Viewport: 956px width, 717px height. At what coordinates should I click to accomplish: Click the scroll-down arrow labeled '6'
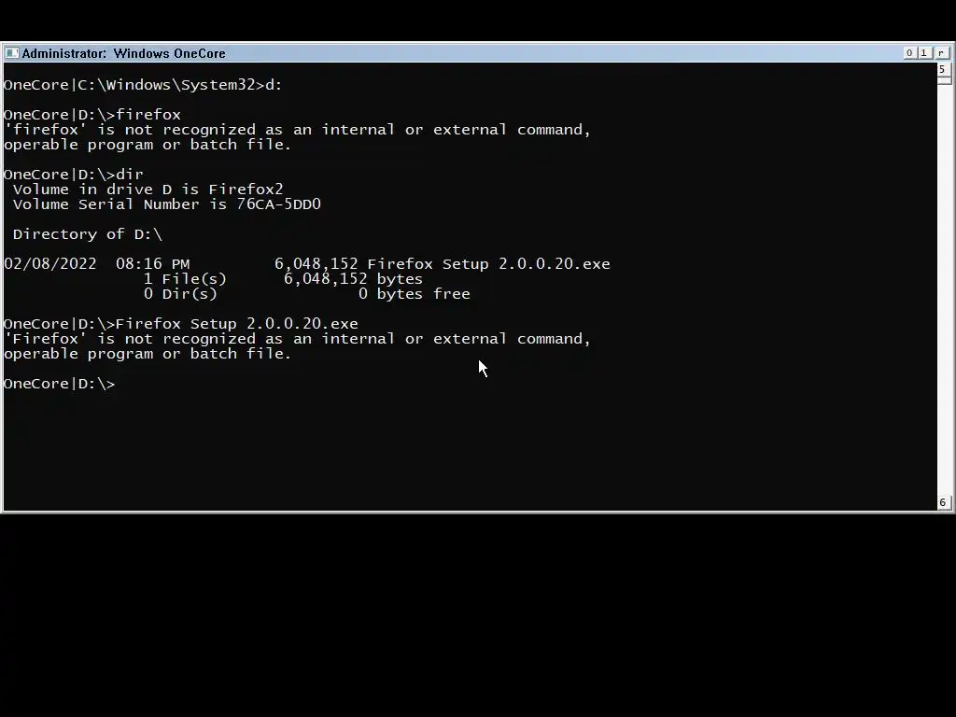pos(943,502)
